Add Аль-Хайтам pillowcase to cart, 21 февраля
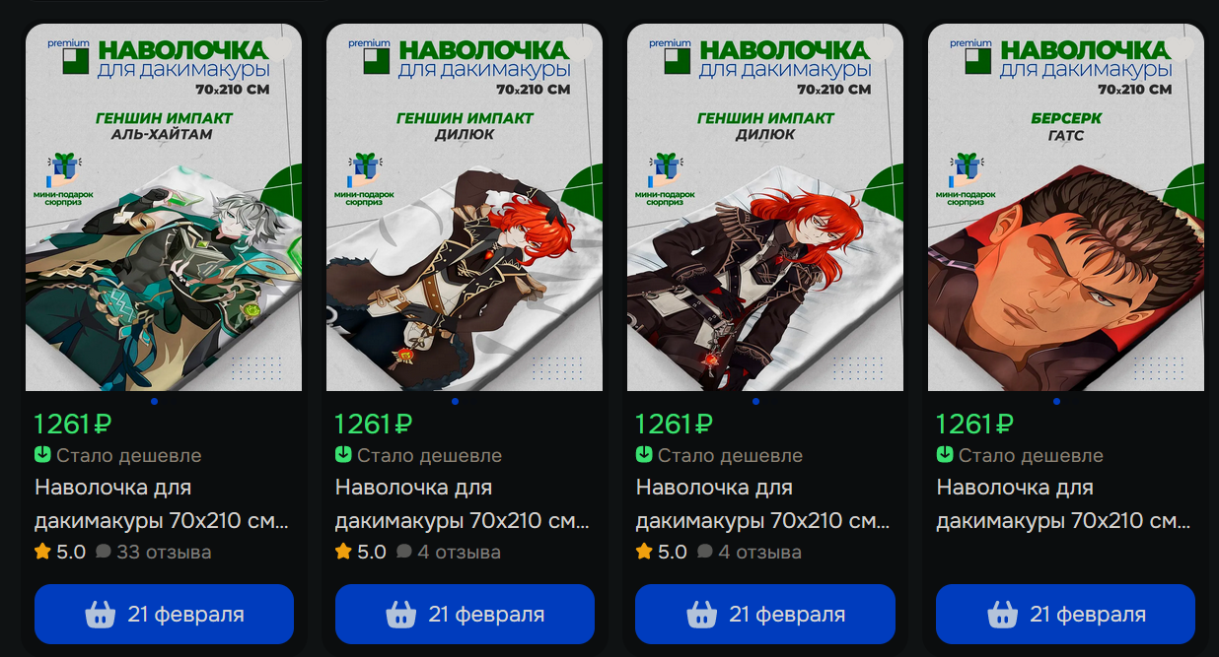Screen dimensions: 1219x657 (164, 615)
